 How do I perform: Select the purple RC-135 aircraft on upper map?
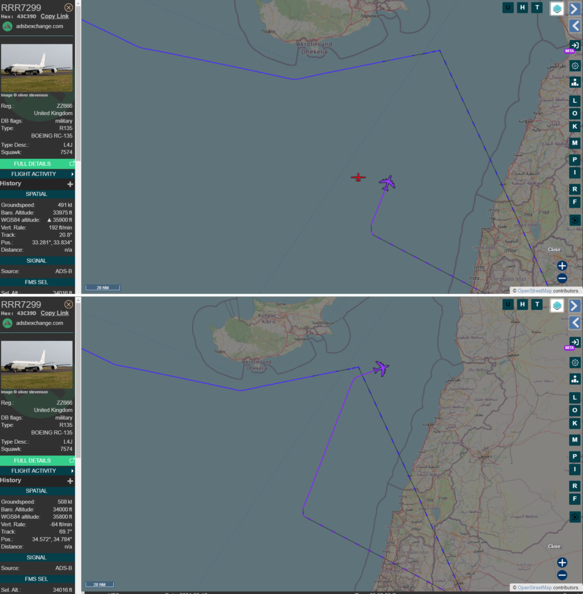tap(387, 183)
